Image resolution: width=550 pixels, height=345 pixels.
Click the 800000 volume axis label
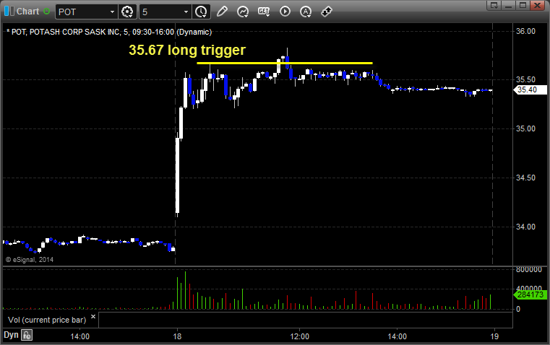tap(529, 270)
